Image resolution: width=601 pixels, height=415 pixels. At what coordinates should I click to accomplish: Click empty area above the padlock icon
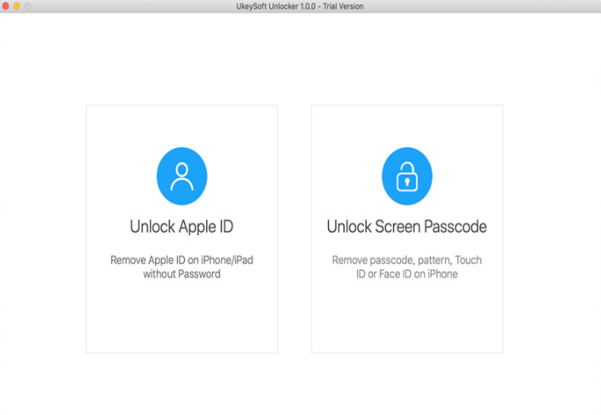(x=407, y=127)
